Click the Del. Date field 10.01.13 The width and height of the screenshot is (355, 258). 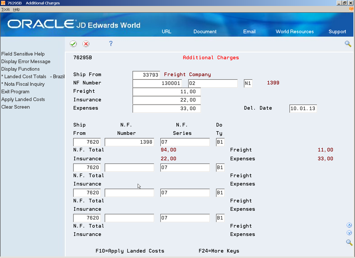[303, 108]
